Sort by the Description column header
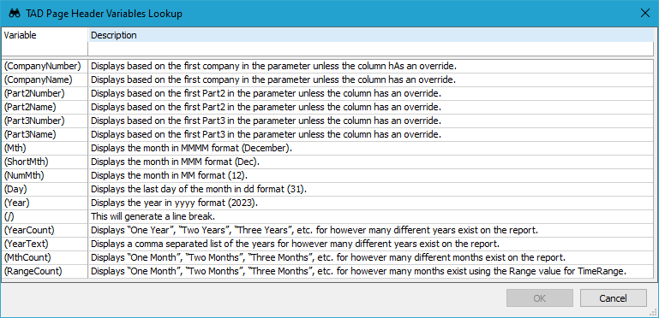 click(371, 35)
